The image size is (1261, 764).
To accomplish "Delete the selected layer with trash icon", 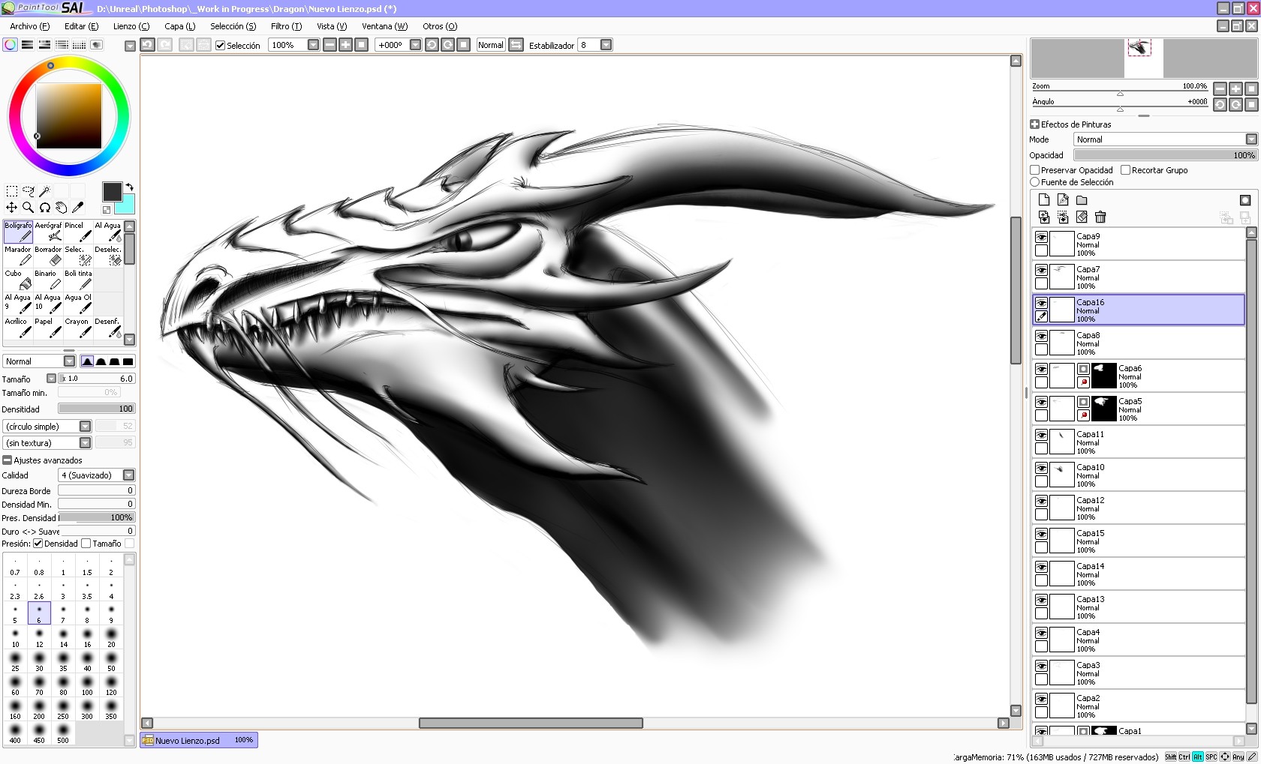I will [x=1100, y=217].
